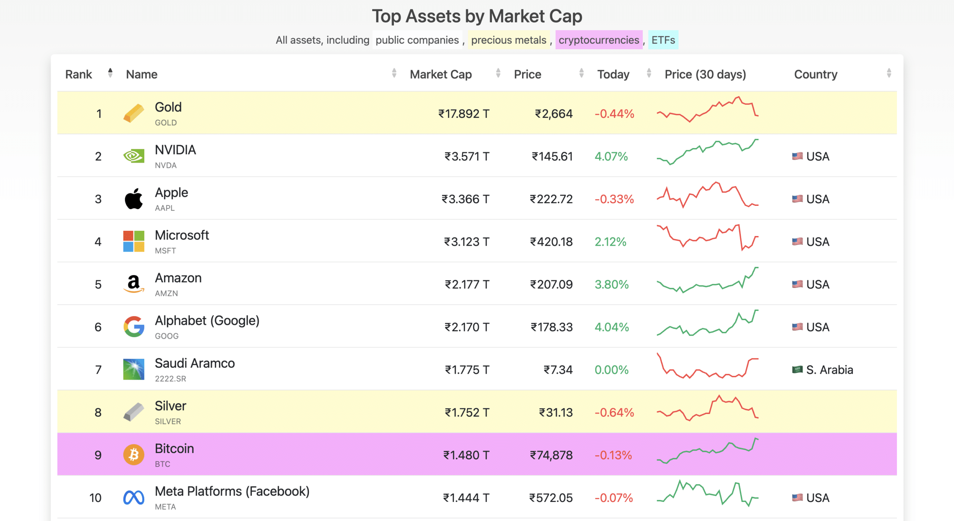Click the USA flag in NVIDIA row

pyautogui.click(x=797, y=156)
